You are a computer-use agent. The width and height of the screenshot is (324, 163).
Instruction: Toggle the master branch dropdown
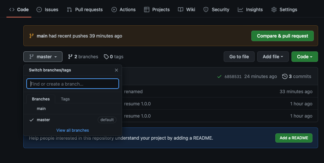43,57
